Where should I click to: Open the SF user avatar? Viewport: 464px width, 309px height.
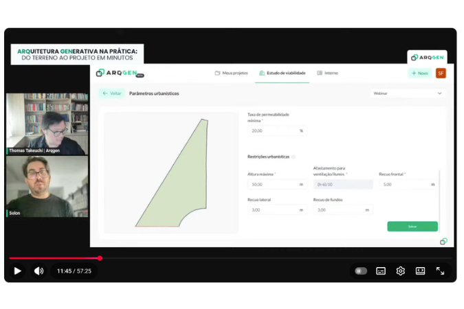coord(441,73)
